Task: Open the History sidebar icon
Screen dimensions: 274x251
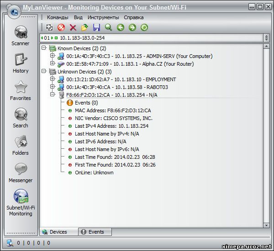Action: pyautogui.click(x=21, y=59)
